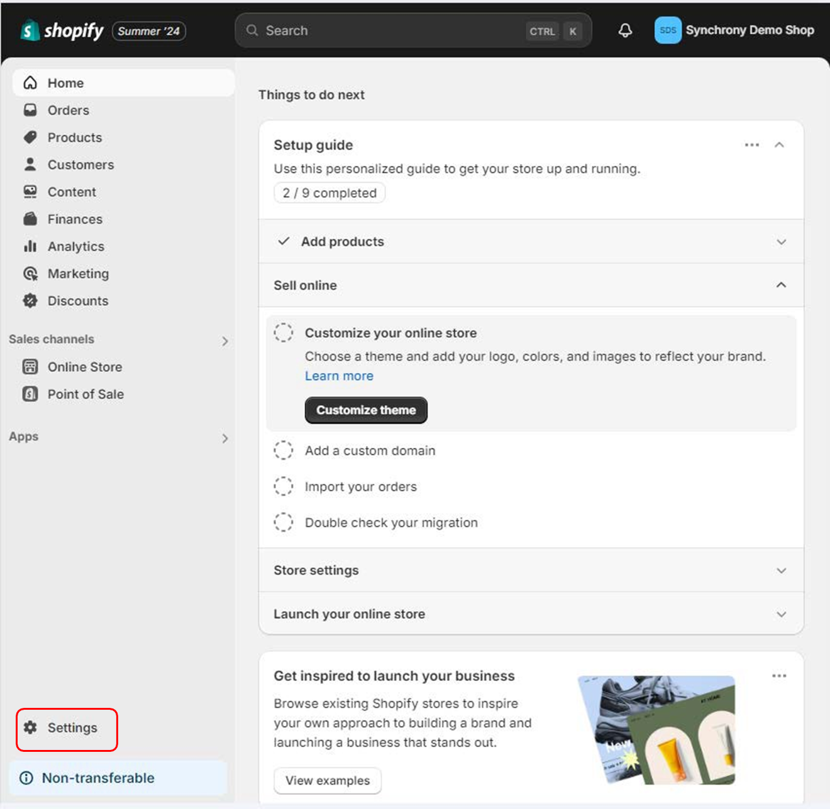
Task: Expand the Store settings section
Action: pyautogui.click(x=782, y=570)
